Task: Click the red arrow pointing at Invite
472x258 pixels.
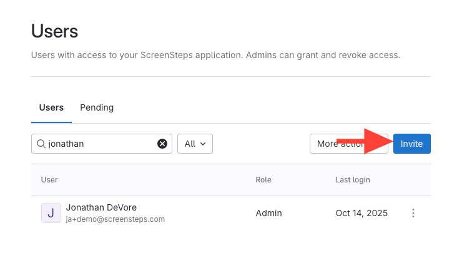Action: [x=364, y=143]
